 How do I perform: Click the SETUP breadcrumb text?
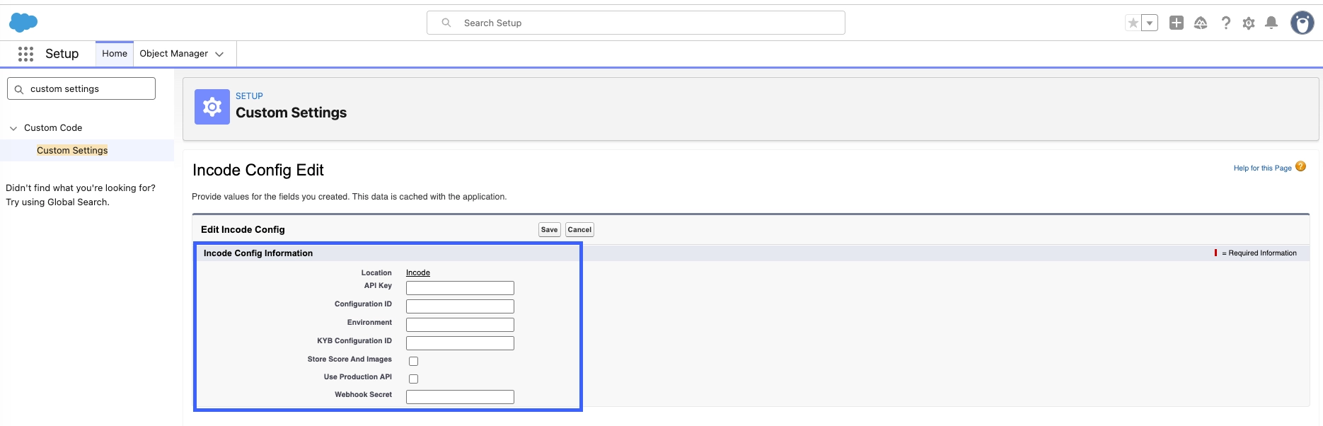(249, 96)
